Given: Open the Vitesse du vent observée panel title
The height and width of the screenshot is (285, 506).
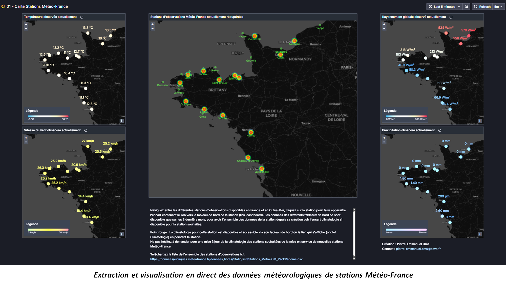Looking at the screenshot, I should coord(52,130).
